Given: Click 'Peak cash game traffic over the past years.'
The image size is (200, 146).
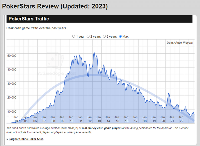Looking at the screenshot, I should click(x=37, y=28).
